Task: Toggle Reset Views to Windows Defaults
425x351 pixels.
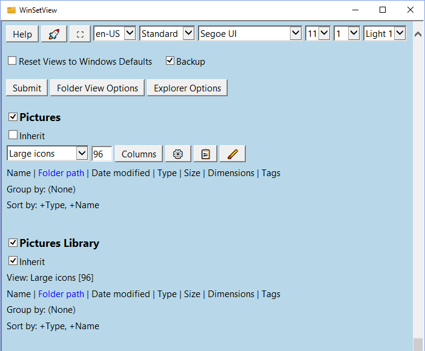Action: (x=12, y=61)
